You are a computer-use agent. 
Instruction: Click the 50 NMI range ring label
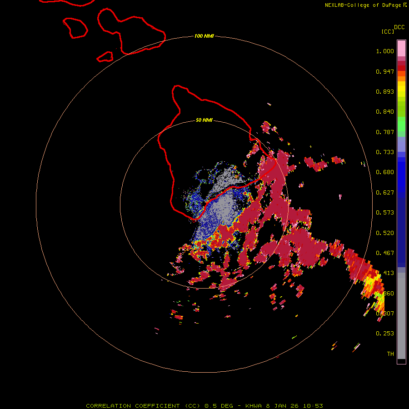click(x=204, y=120)
